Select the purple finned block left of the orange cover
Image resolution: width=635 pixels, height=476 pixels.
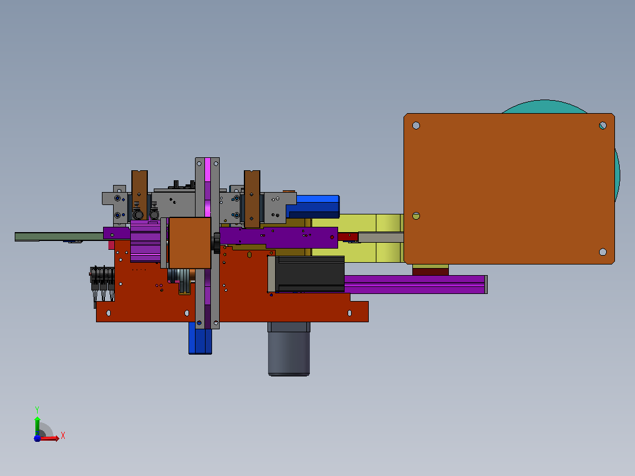[145, 242]
